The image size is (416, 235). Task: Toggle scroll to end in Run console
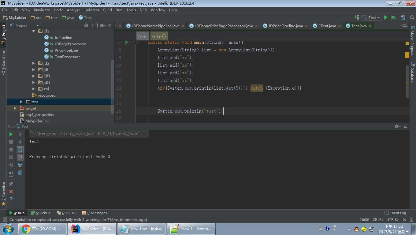pyautogui.click(x=20, y=157)
